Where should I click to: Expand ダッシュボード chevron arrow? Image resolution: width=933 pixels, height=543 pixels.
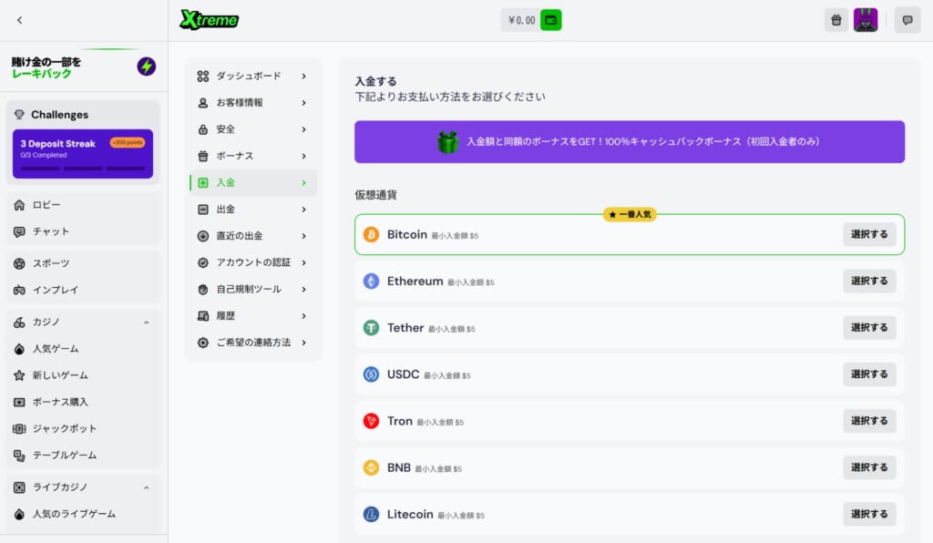(x=304, y=77)
